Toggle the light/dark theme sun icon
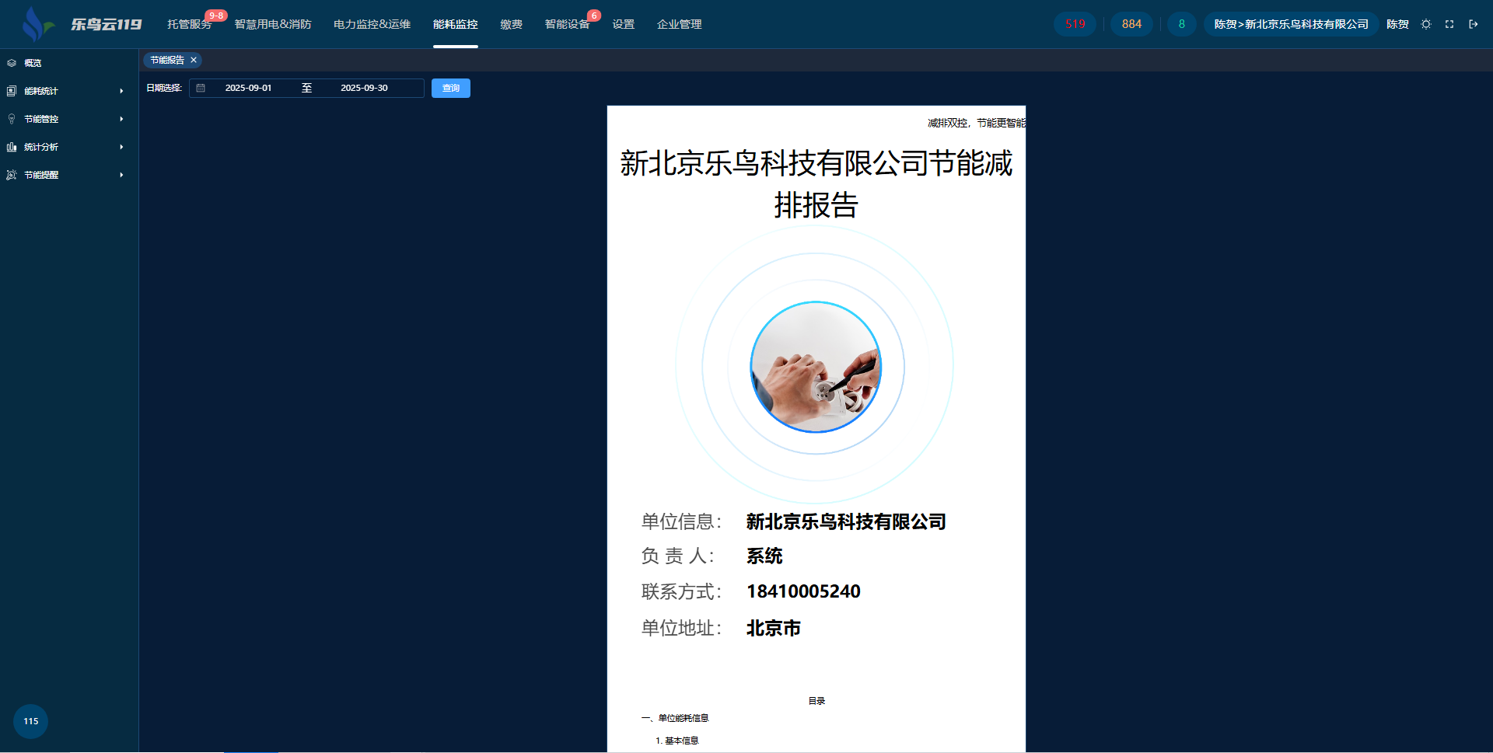1493x753 pixels. click(x=1426, y=24)
